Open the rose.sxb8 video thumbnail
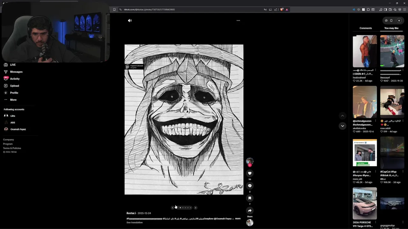The height and width of the screenshot is (229, 408). [392, 102]
